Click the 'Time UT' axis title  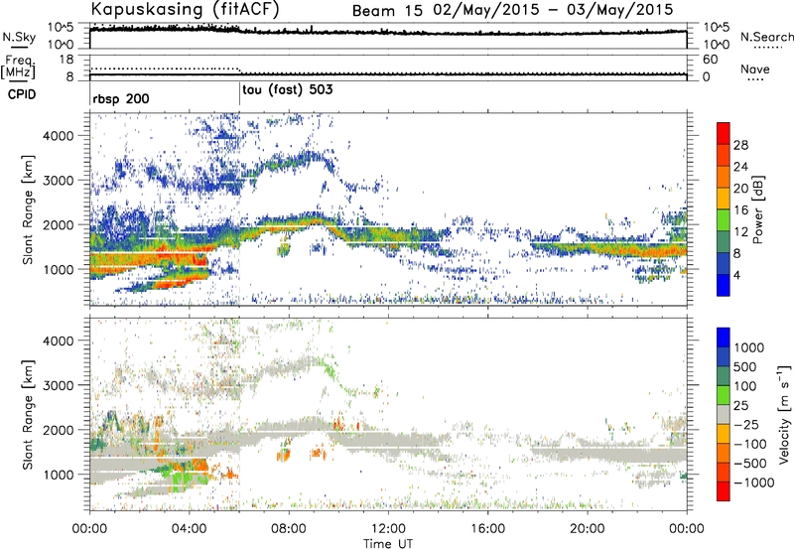point(388,544)
